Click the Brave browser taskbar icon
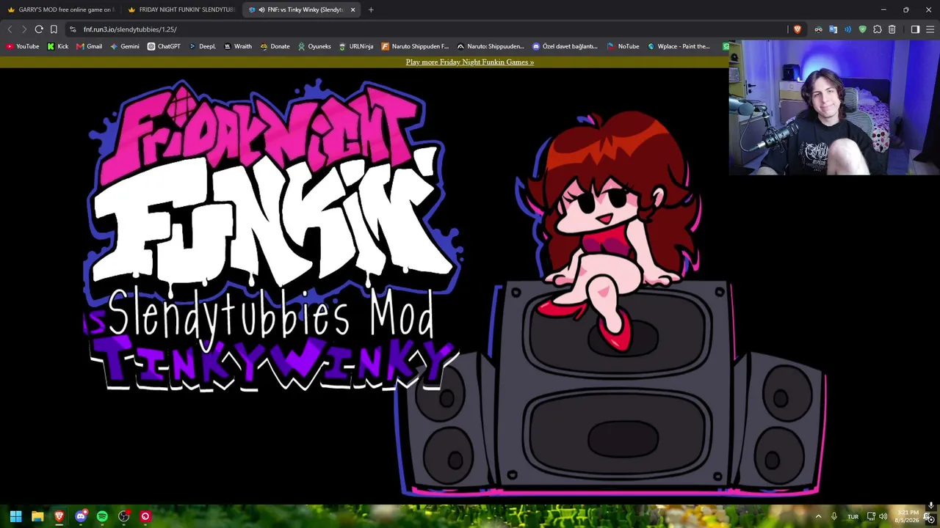Viewport: 940px width, 528px height. tap(59, 516)
